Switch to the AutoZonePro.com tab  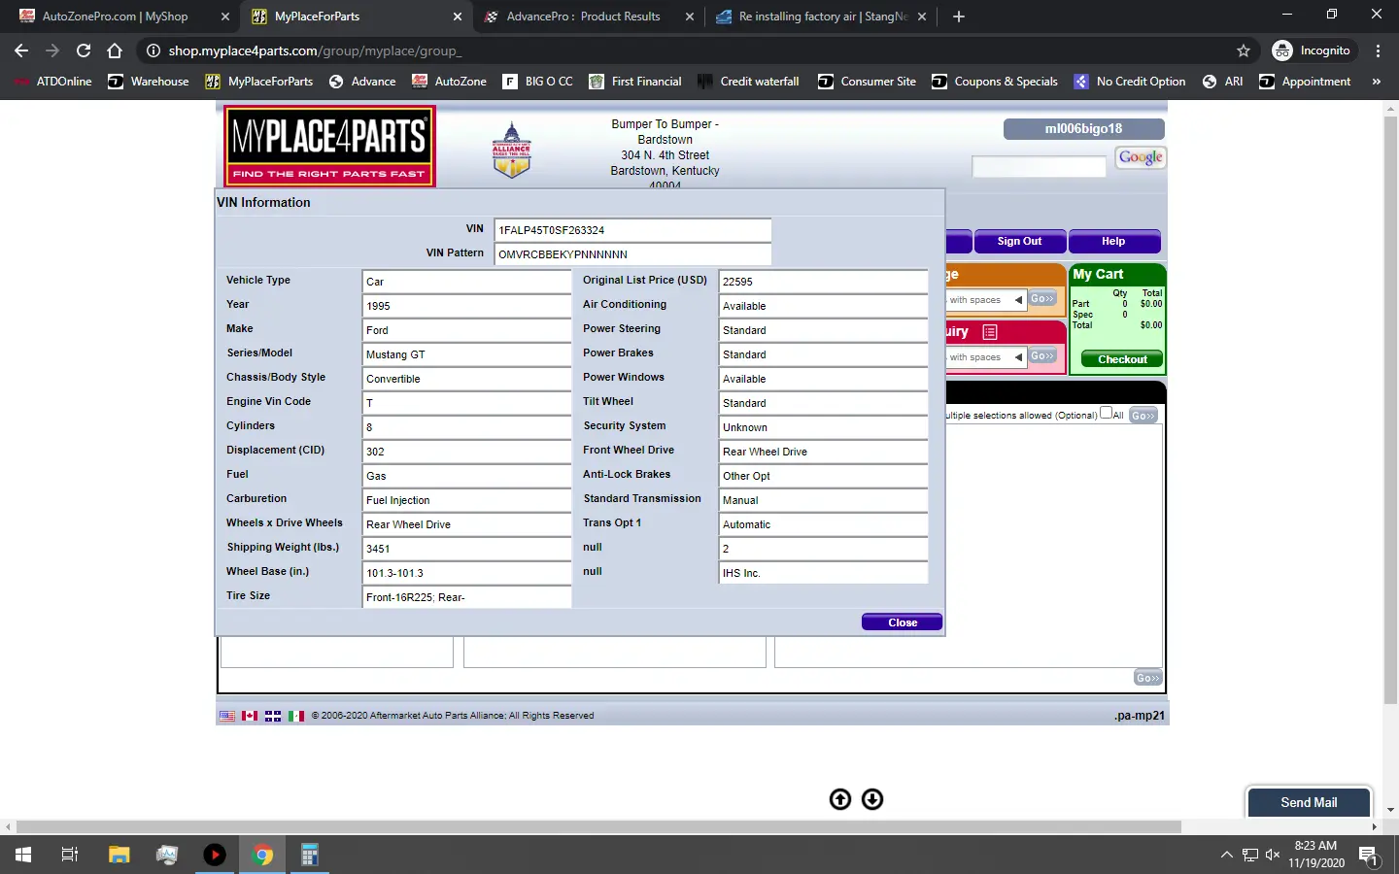pos(115,17)
